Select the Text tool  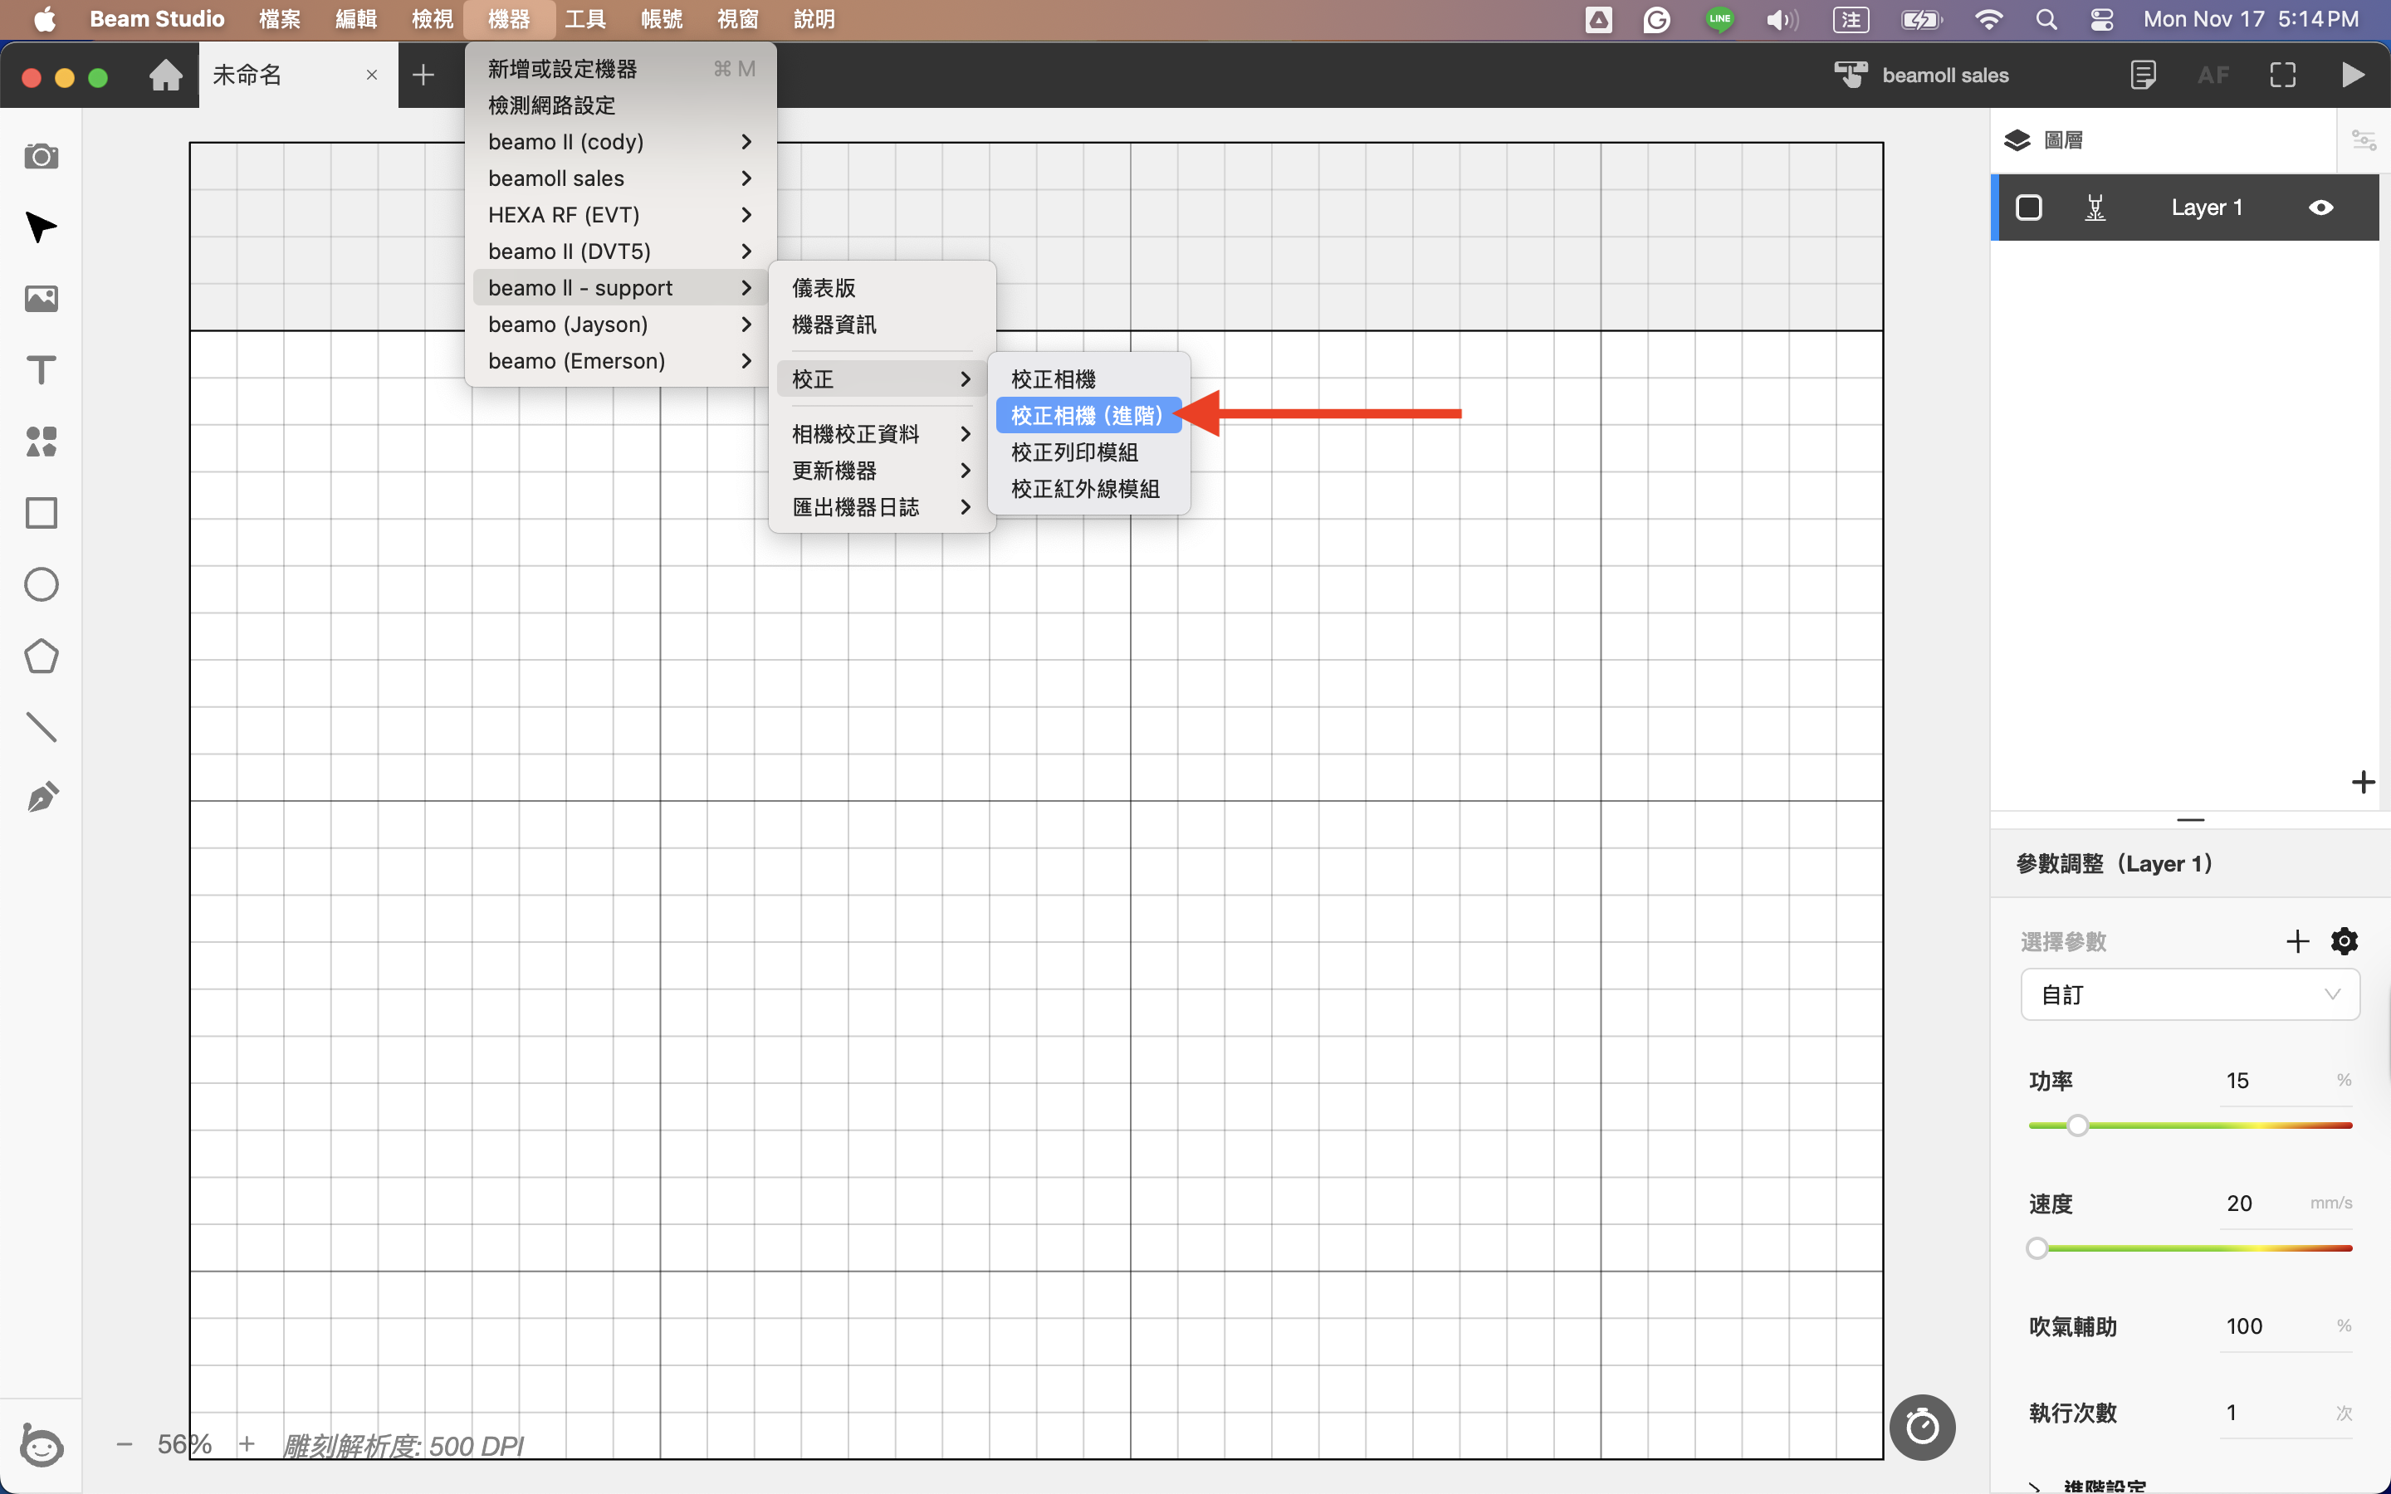41,369
